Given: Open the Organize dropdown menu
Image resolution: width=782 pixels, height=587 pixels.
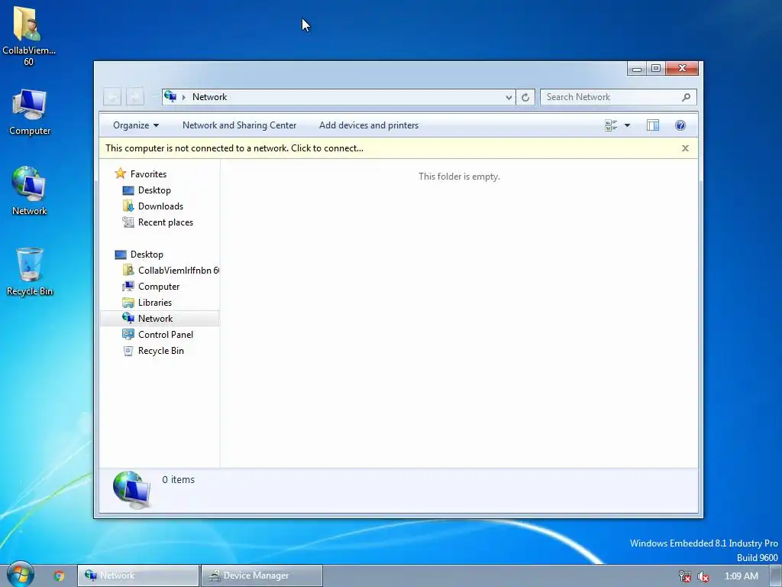Looking at the screenshot, I should click(x=136, y=125).
